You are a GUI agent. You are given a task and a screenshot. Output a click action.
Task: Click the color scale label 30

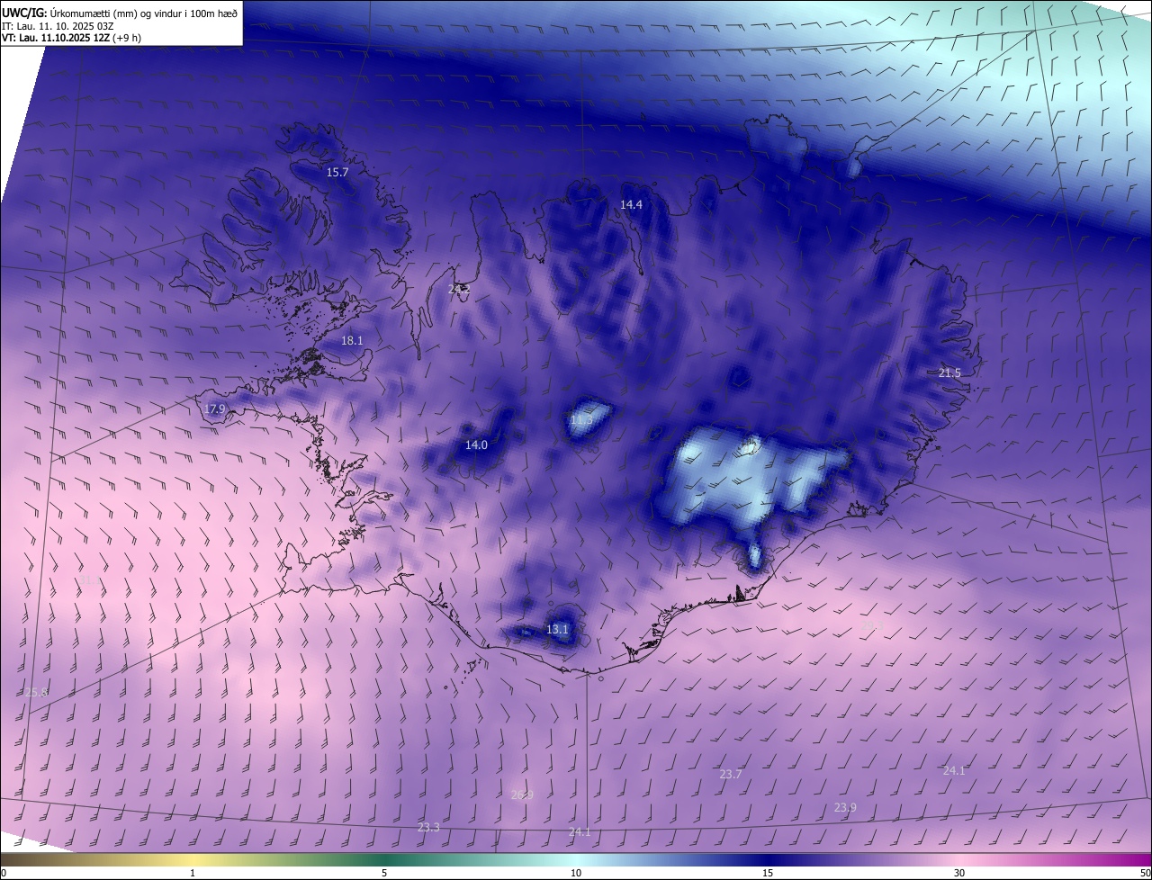click(959, 874)
